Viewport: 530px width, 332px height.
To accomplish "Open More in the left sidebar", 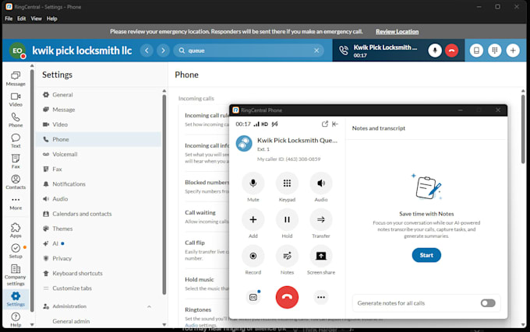I will [16, 203].
